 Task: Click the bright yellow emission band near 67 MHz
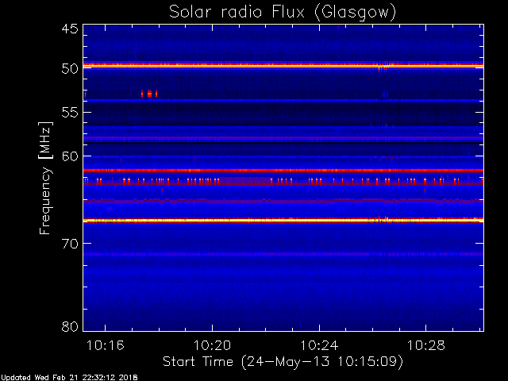click(x=283, y=221)
